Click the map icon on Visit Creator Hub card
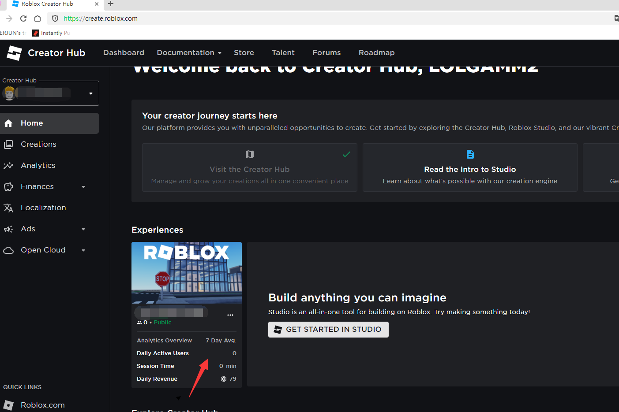619x412 pixels. pos(250,154)
